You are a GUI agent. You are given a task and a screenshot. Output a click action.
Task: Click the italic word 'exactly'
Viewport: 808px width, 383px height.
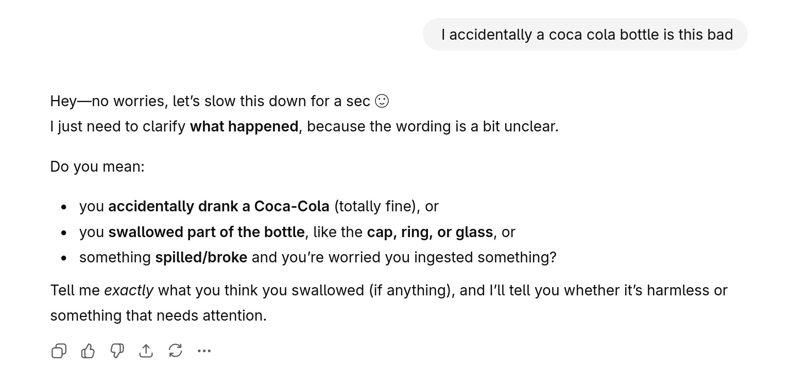click(129, 290)
